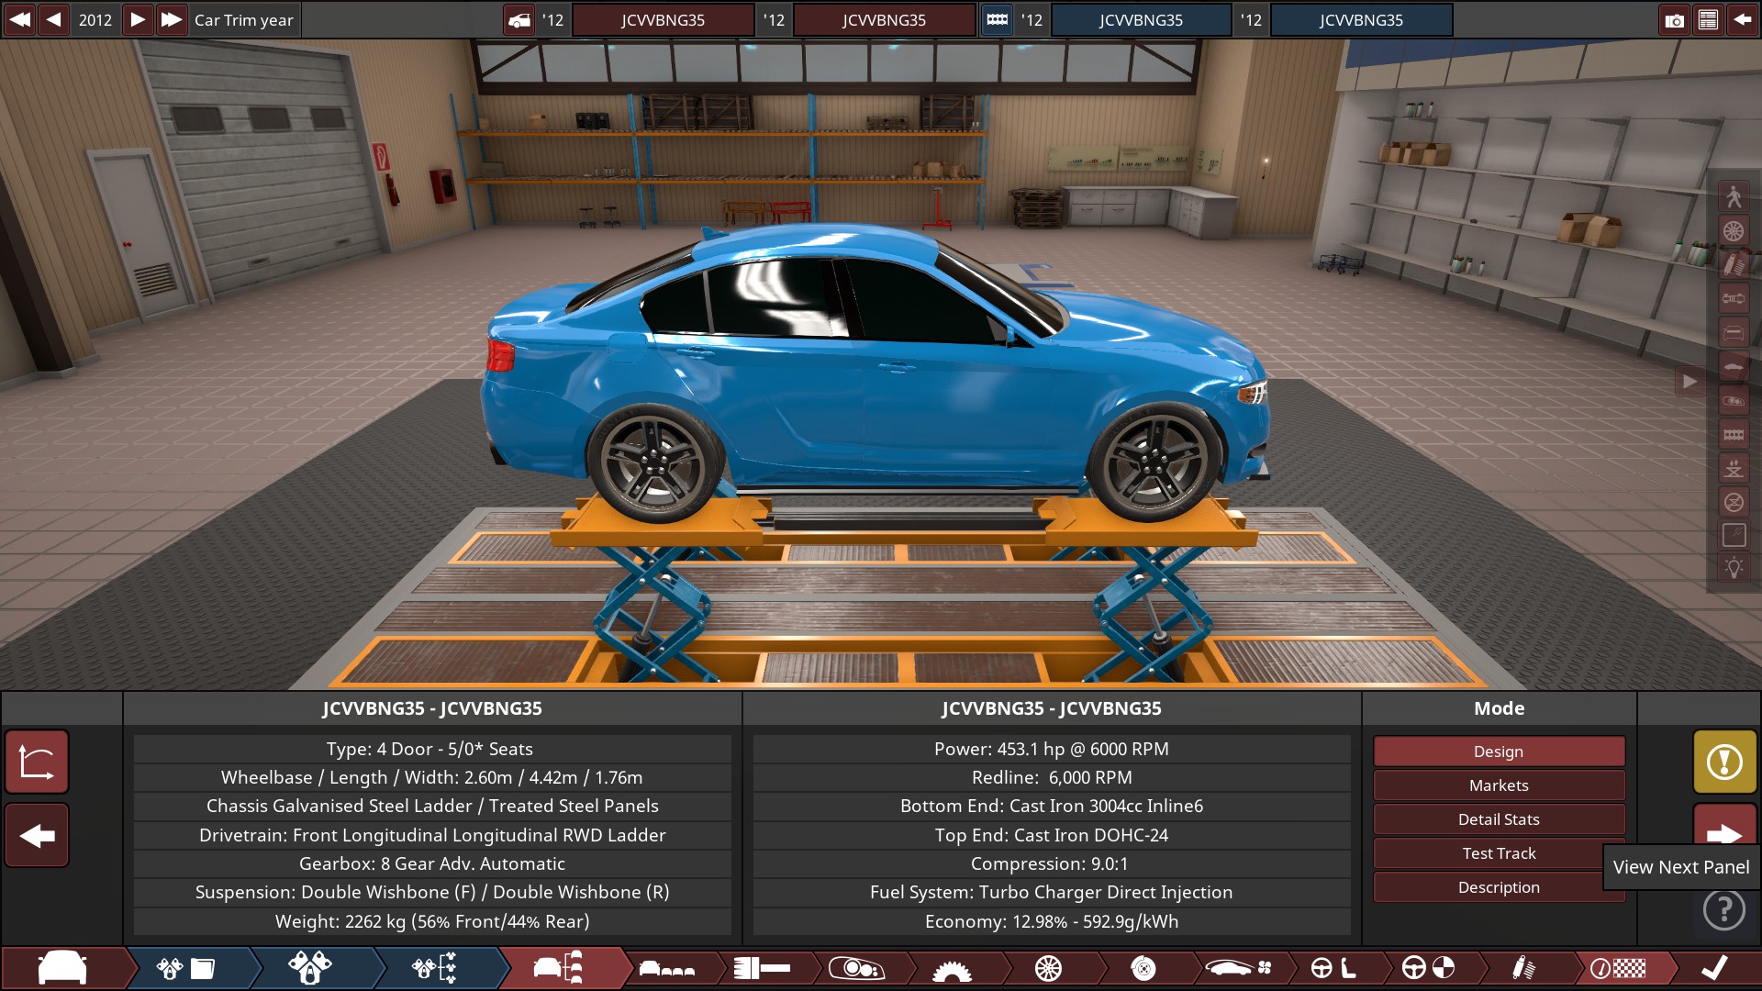The width and height of the screenshot is (1762, 991).
Task: Decrease trim year by one
Action: pyautogui.click(x=54, y=19)
